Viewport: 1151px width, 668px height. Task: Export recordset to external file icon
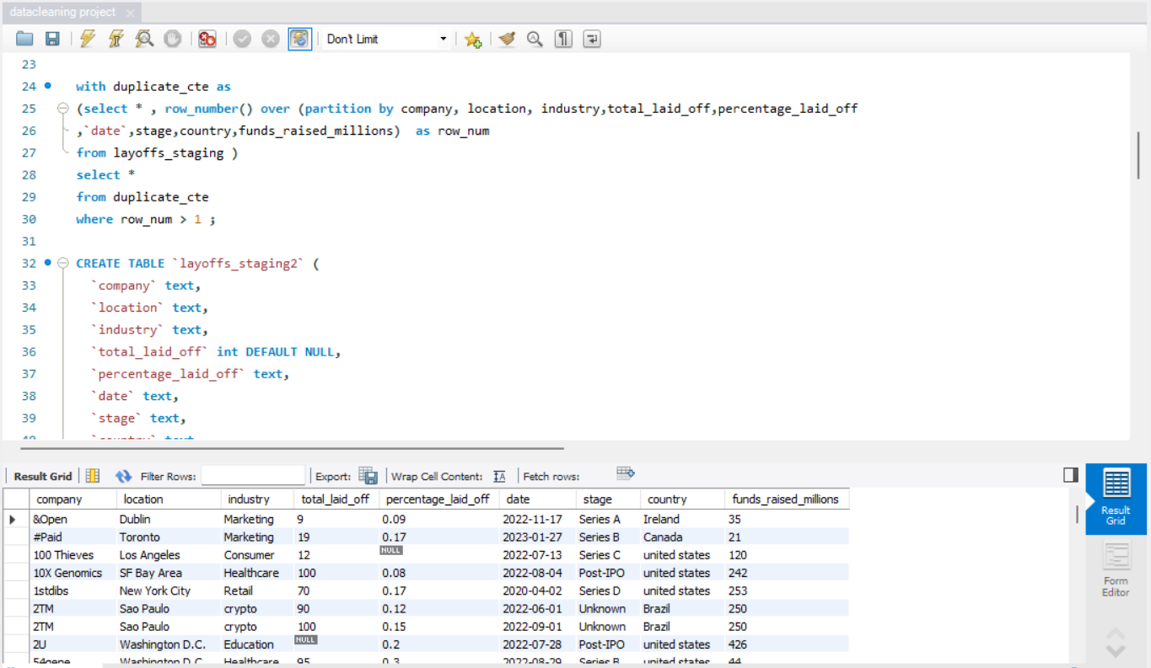pos(368,476)
